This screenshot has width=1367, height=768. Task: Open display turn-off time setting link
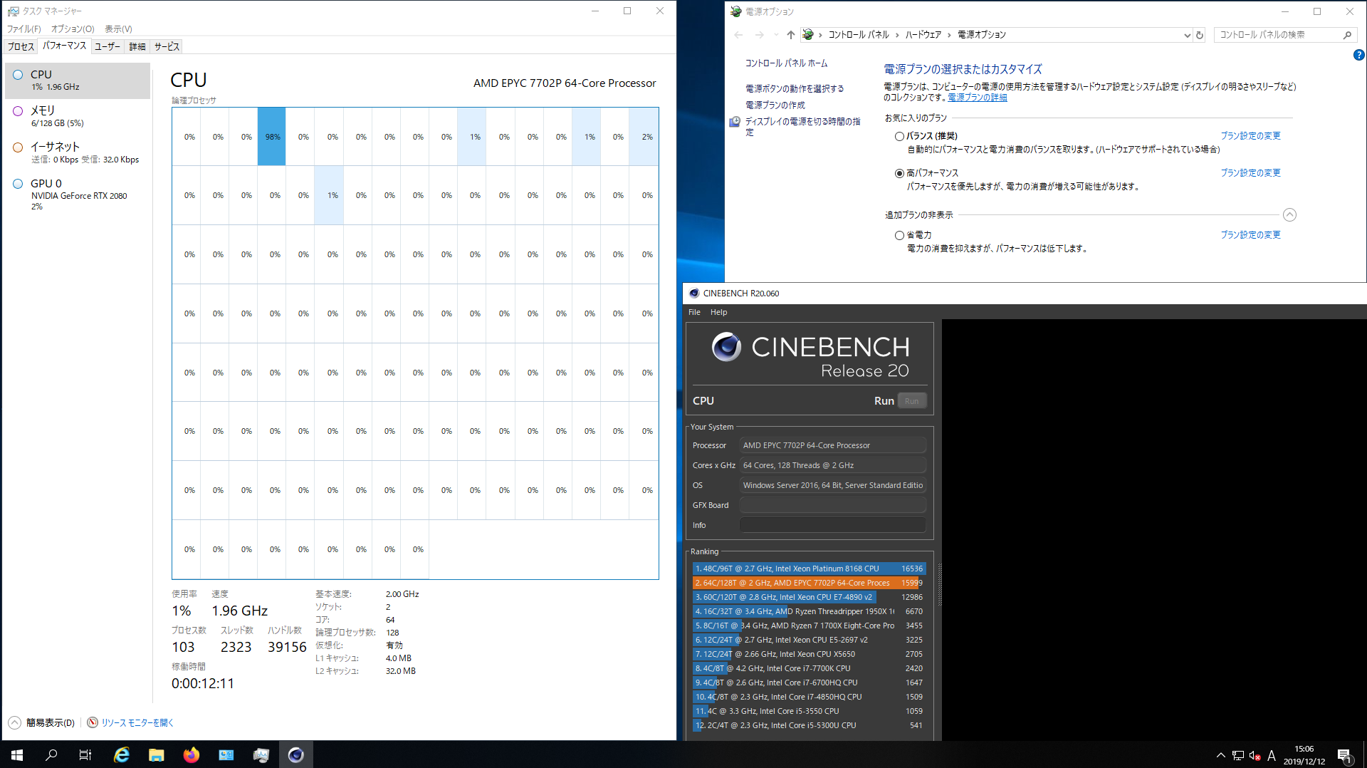click(802, 127)
